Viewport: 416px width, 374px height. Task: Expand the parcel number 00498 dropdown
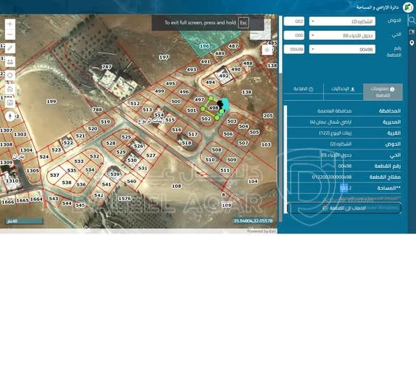342,49
